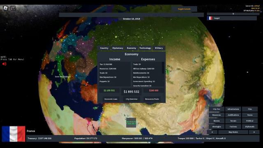Click the Map Modes label button
The width and height of the screenshot is (263, 148).
point(233,132)
